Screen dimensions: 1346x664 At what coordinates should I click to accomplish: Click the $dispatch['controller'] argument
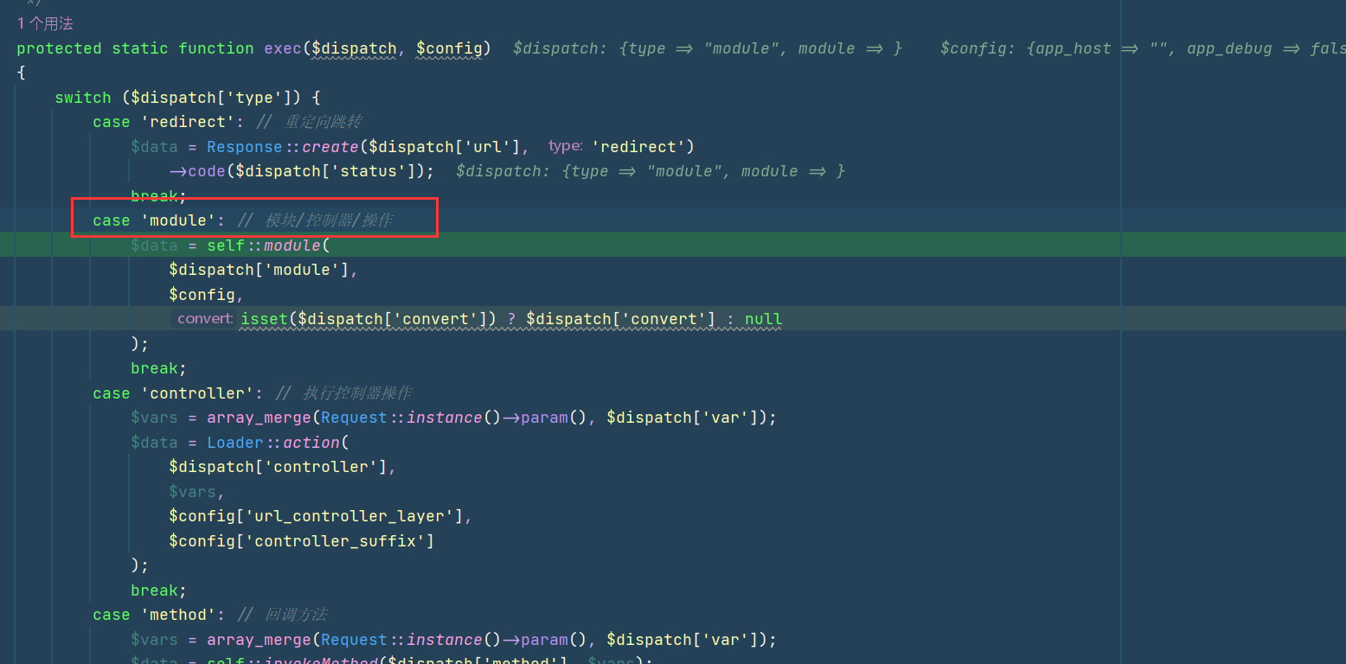click(279, 467)
